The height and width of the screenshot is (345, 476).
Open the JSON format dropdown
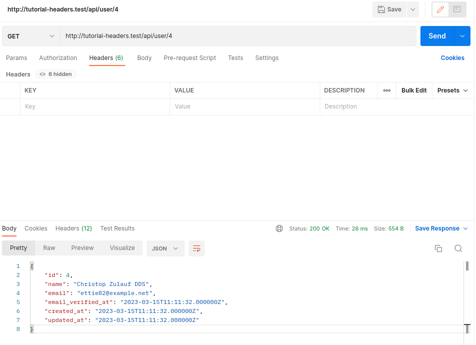coord(165,248)
